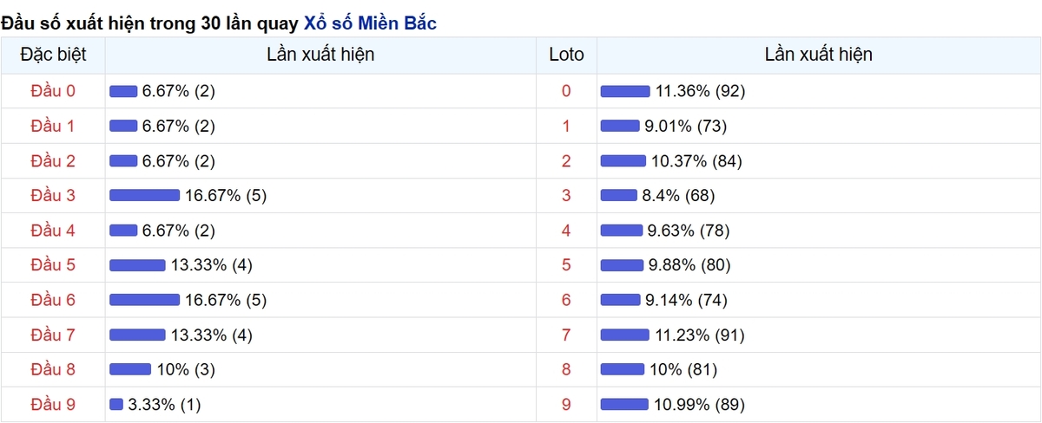Select the Đặc biệt column header
Screen dimensions: 1042x423
pos(53,55)
